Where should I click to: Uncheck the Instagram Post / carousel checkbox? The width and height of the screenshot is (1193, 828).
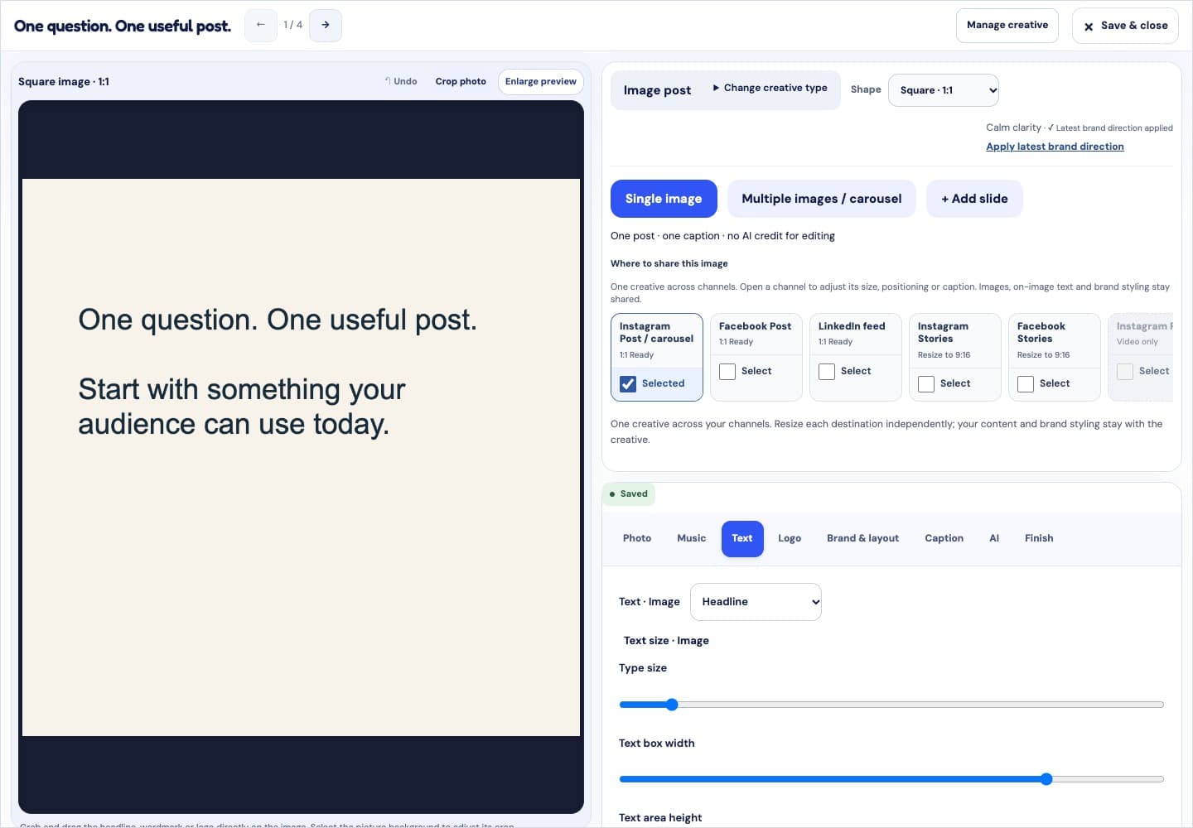628,384
